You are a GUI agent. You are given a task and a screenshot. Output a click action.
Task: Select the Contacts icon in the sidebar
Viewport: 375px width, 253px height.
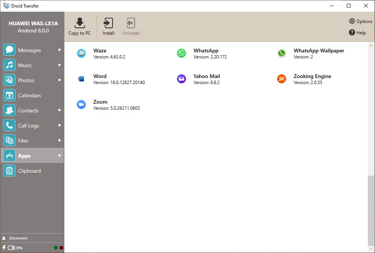tap(9, 110)
